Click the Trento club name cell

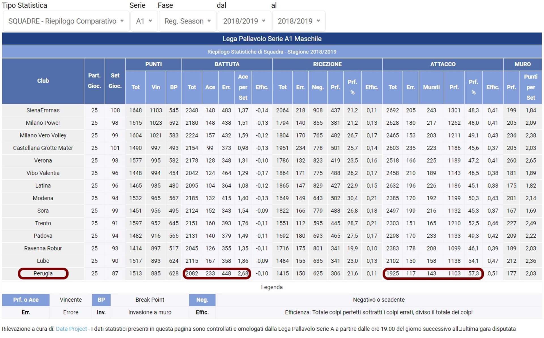pos(43,223)
